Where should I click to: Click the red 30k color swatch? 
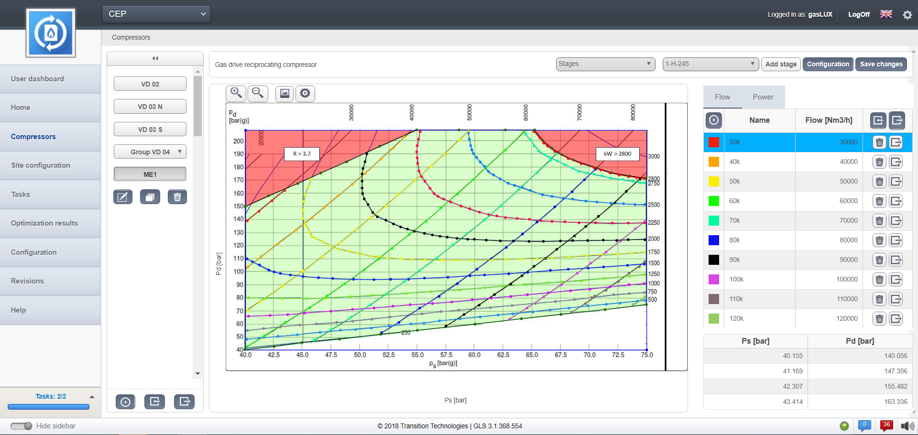click(x=713, y=142)
